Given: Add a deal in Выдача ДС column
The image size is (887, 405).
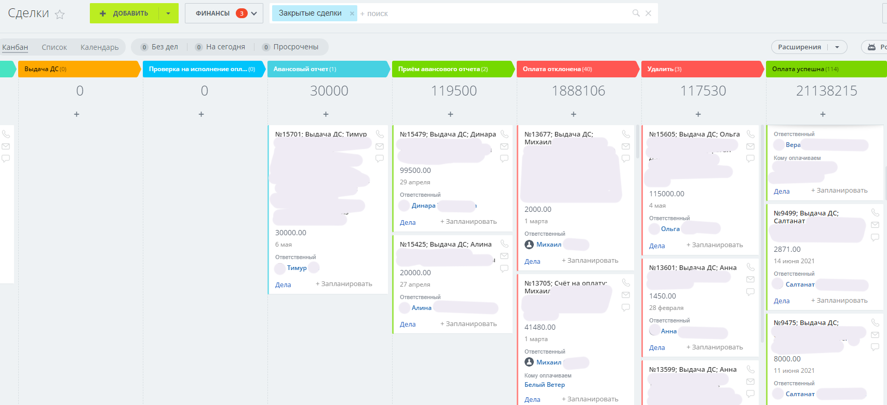Looking at the screenshot, I should click(76, 114).
